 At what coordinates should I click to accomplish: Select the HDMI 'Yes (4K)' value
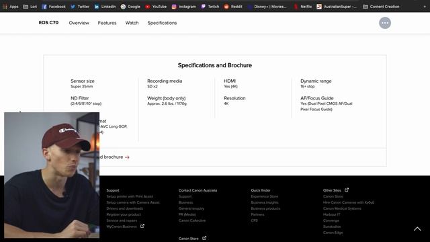coord(230,87)
